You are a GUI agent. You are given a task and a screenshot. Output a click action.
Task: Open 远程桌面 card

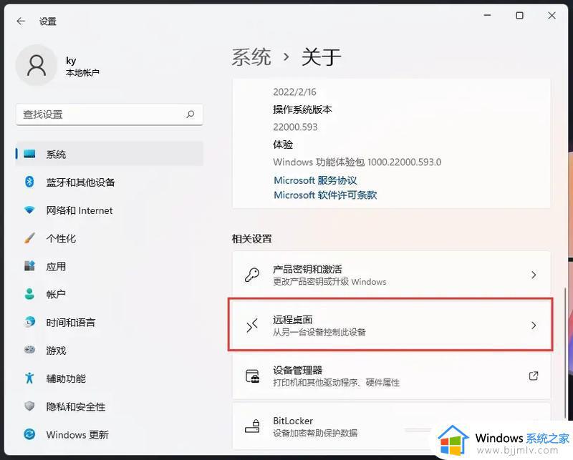(391, 325)
